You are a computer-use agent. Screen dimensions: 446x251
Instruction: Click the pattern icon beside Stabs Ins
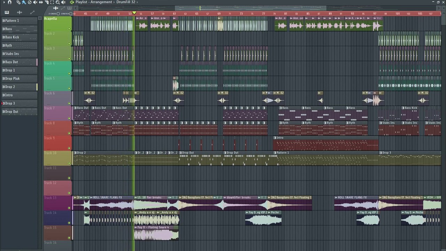pyautogui.click(x=3, y=54)
